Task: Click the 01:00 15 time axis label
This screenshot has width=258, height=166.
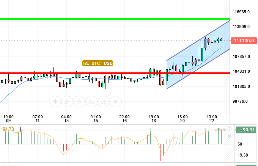Action: click(96, 119)
